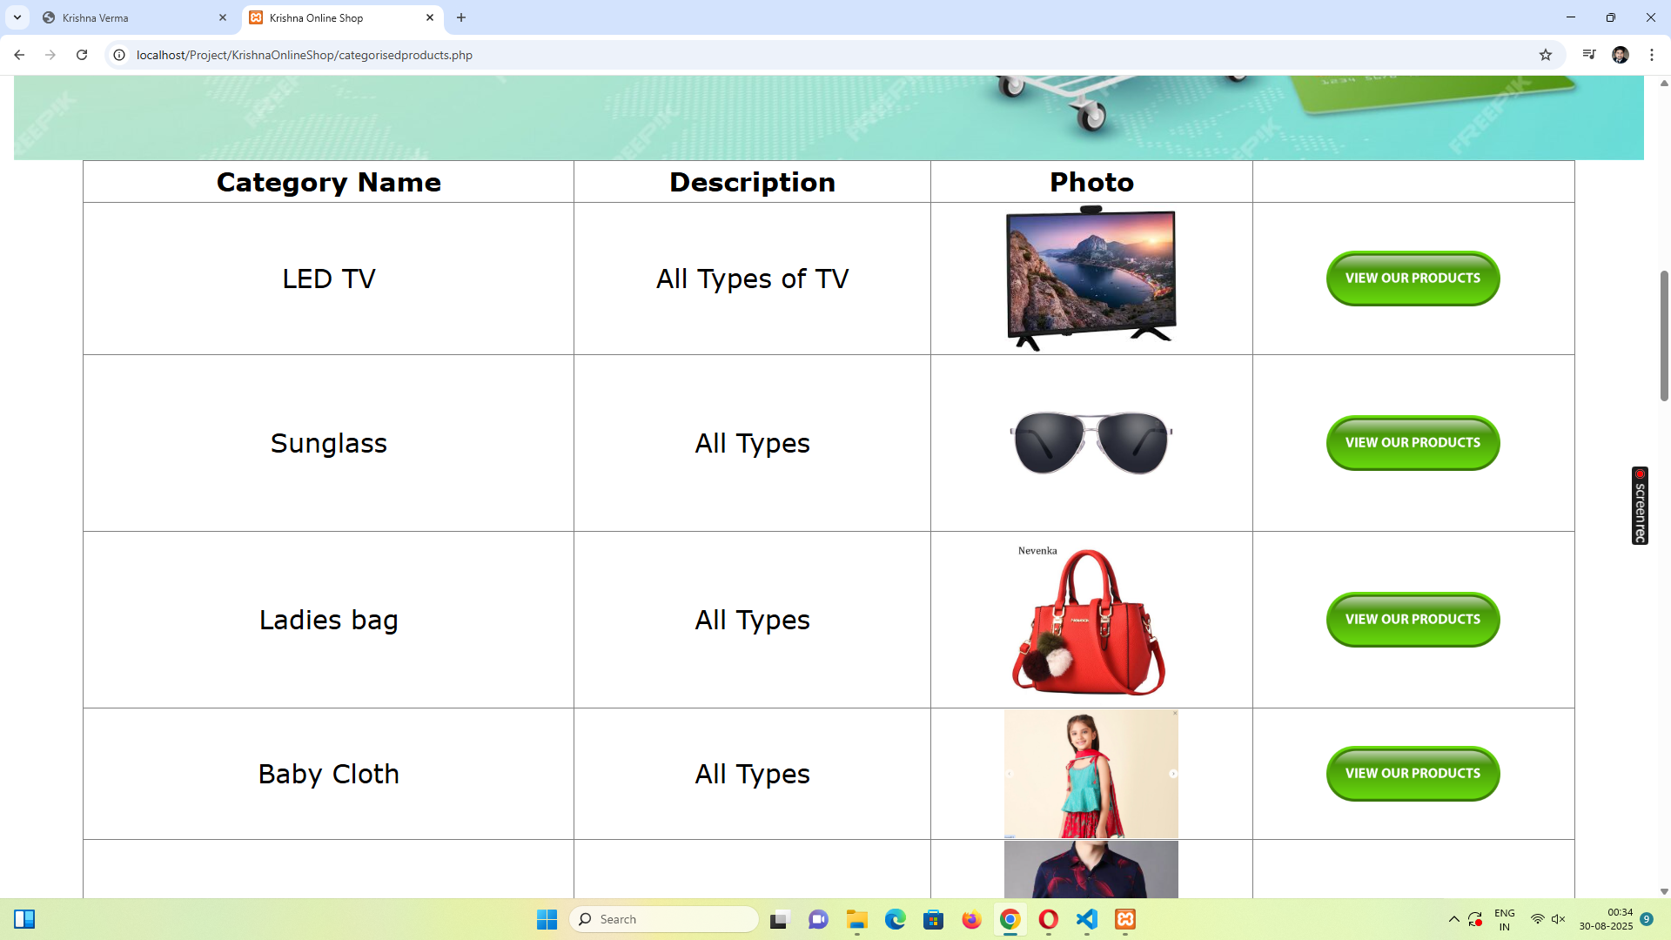
Task: Click the 'Description' column header
Action: 752,182
